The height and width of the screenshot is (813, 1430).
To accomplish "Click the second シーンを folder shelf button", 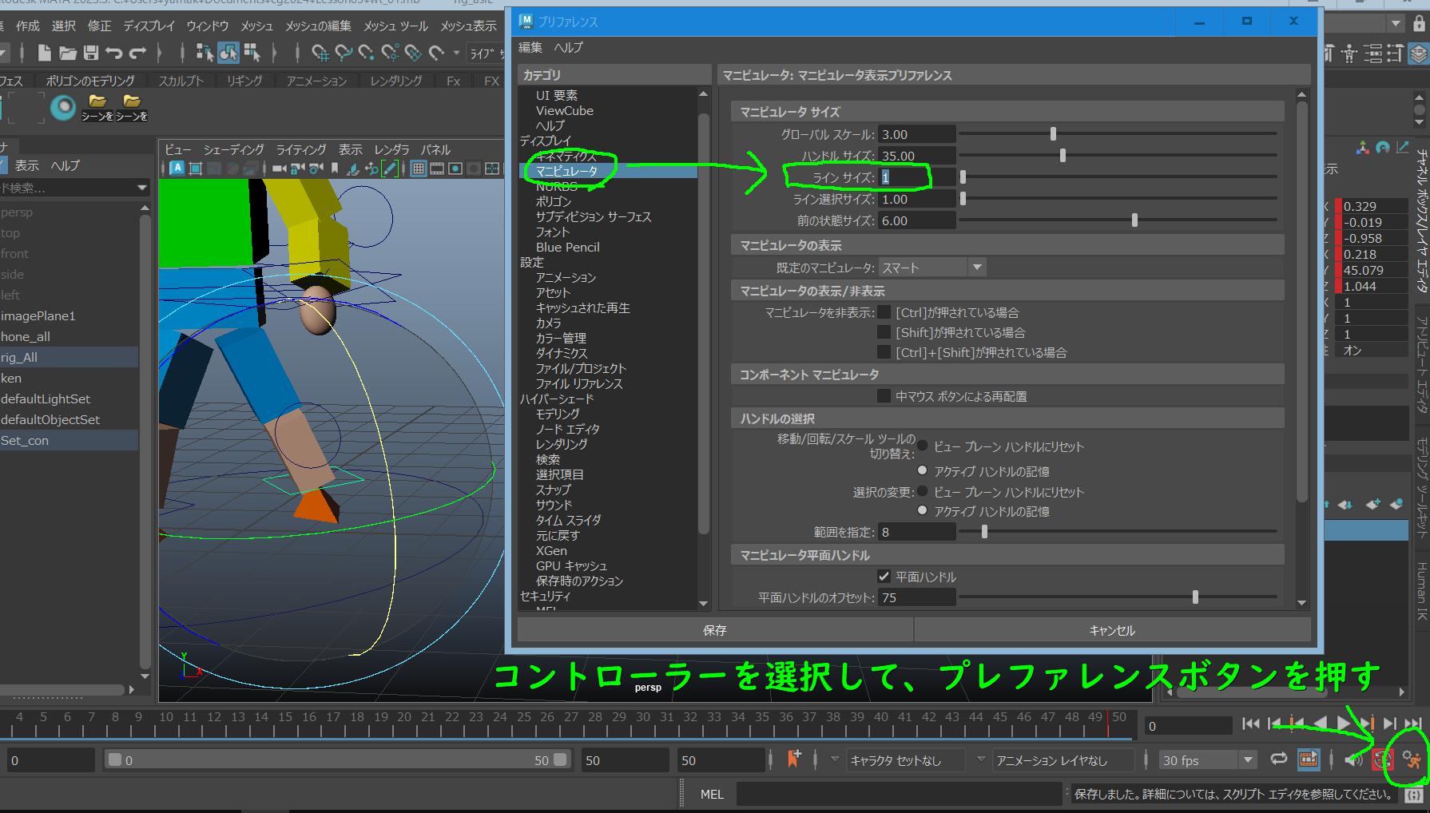I will pyautogui.click(x=132, y=107).
